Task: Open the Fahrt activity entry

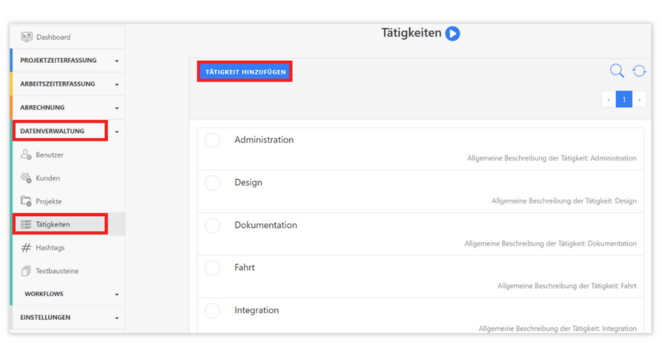Action: click(245, 268)
